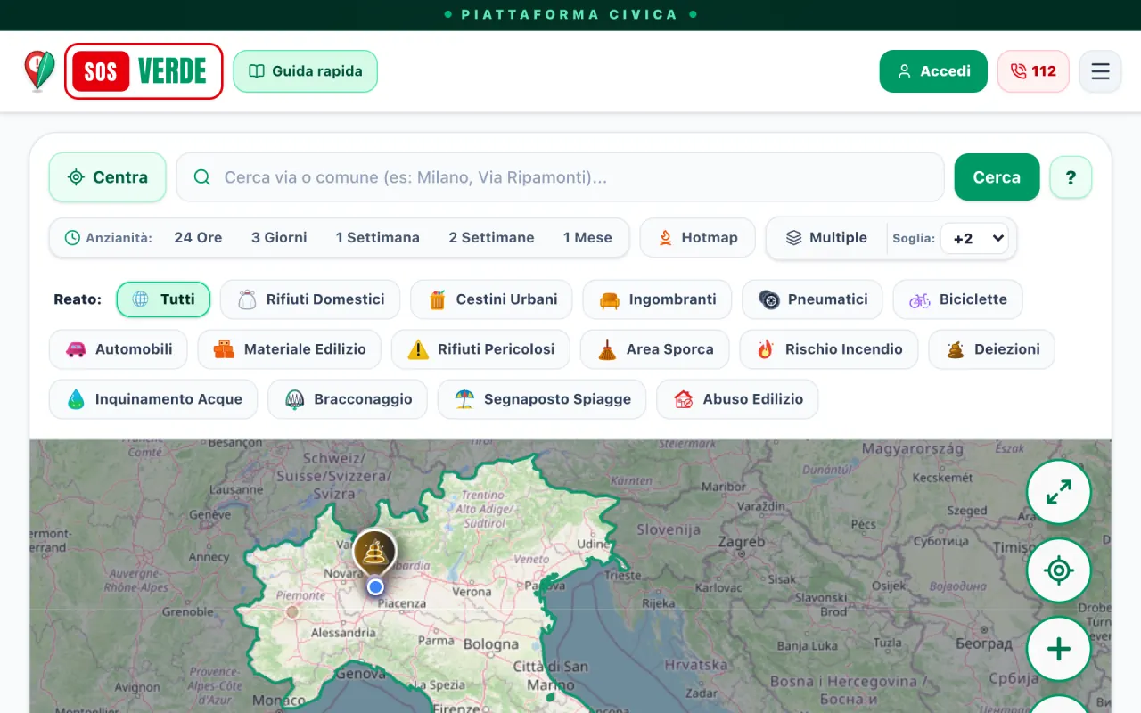Click the map locate-me target button
Viewport: 1141px width, 713px height.
pos(1059,570)
